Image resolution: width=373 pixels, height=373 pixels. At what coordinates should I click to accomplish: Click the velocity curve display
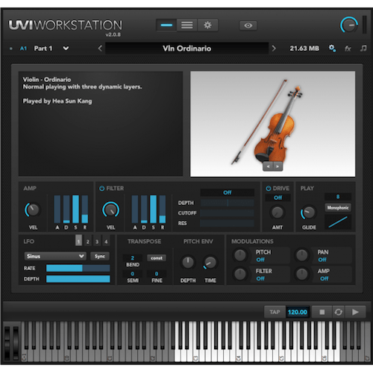(338, 222)
